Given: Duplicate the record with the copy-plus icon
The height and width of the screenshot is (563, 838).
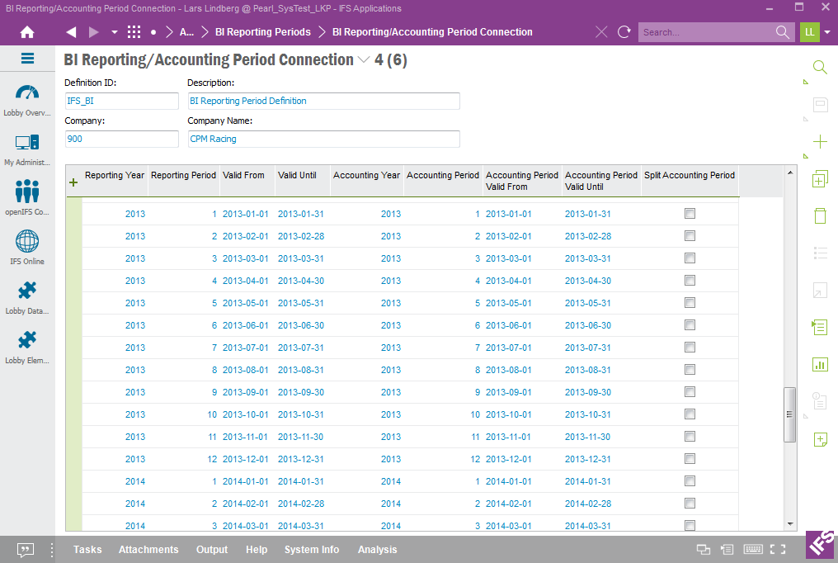Looking at the screenshot, I should pos(820,179).
